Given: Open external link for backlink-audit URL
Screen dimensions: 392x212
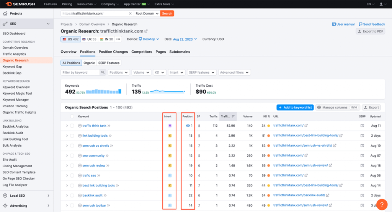Looking at the screenshot, I should (x=328, y=195).
